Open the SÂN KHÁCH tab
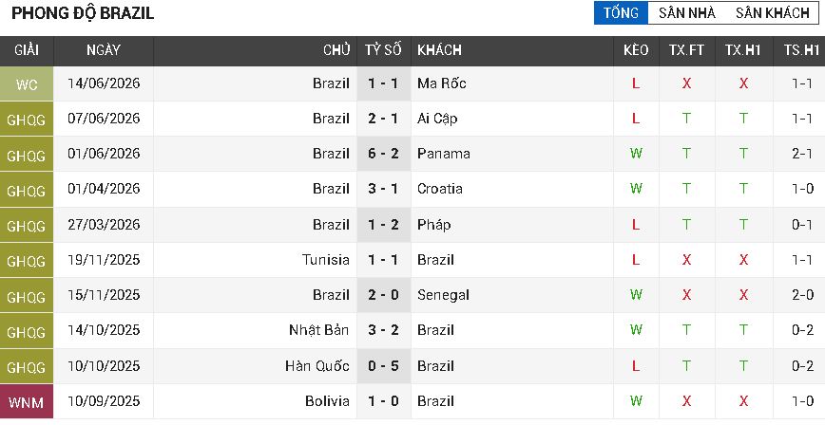 pos(772,12)
